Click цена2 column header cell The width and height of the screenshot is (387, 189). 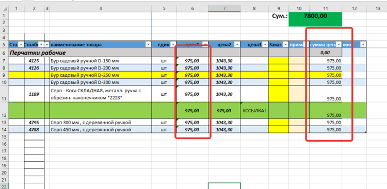click(x=224, y=45)
